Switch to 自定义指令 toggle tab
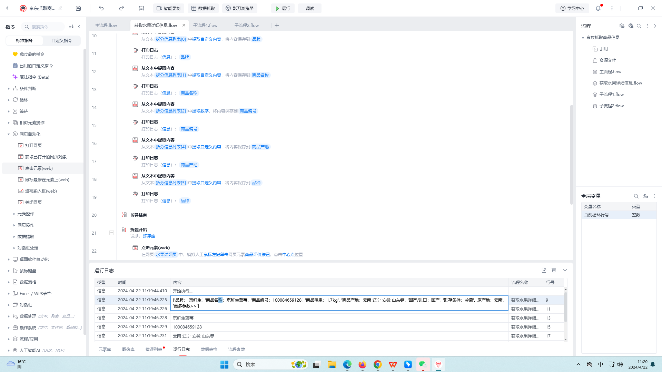This screenshot has height=372, width=662. click(x=62, y=40)
